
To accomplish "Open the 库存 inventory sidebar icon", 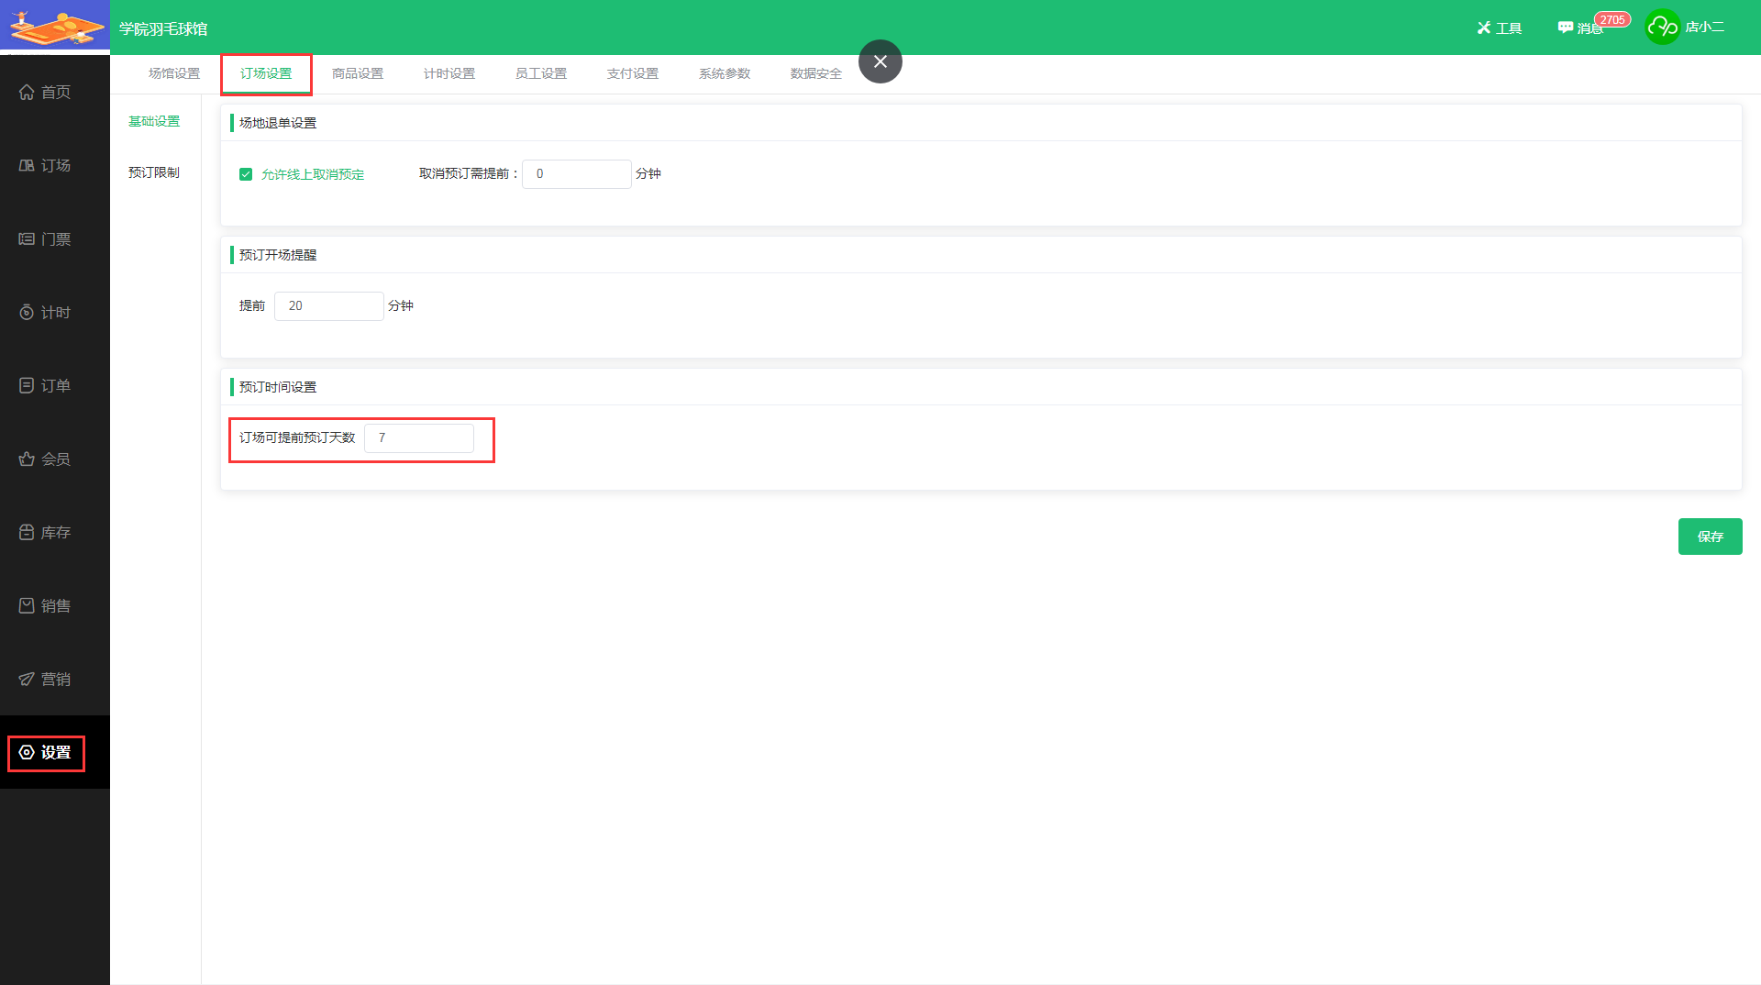I will 27,532.
